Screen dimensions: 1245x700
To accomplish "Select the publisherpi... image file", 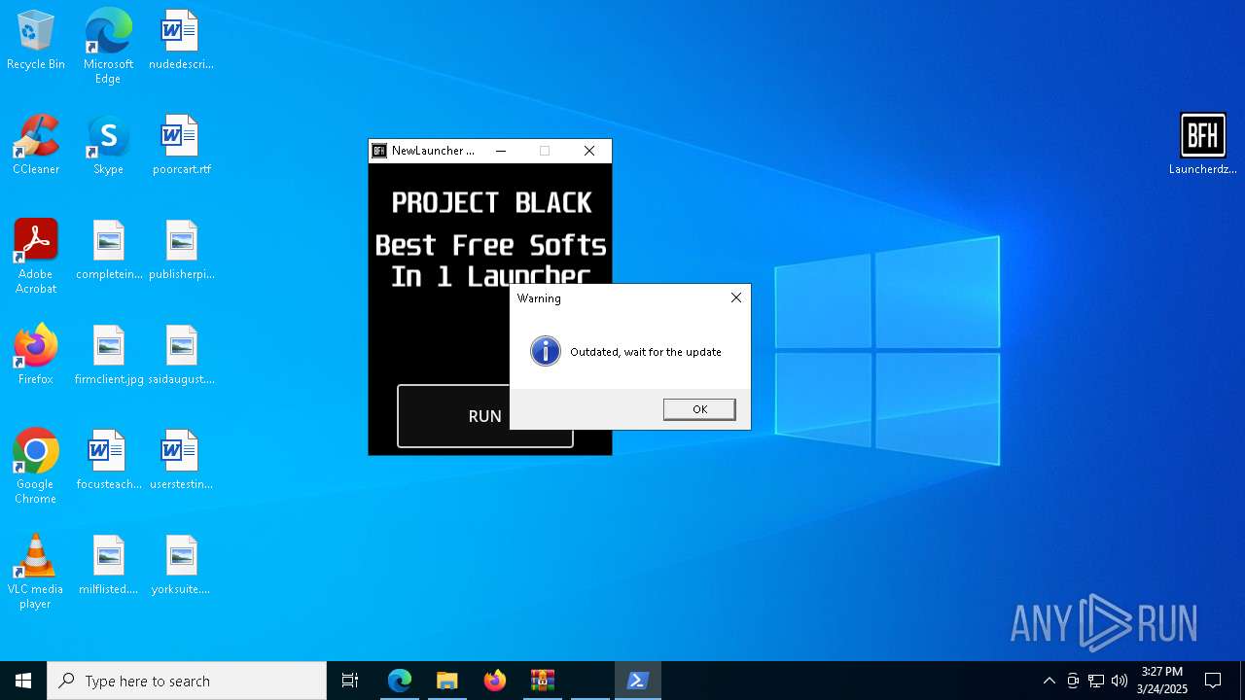I will tap(181, 251).
